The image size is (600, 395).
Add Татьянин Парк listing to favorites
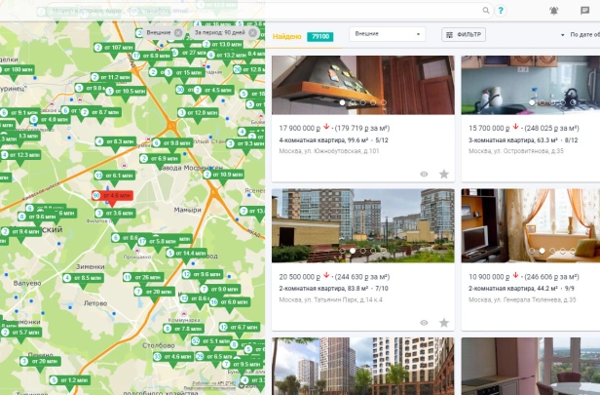(444, 323)
